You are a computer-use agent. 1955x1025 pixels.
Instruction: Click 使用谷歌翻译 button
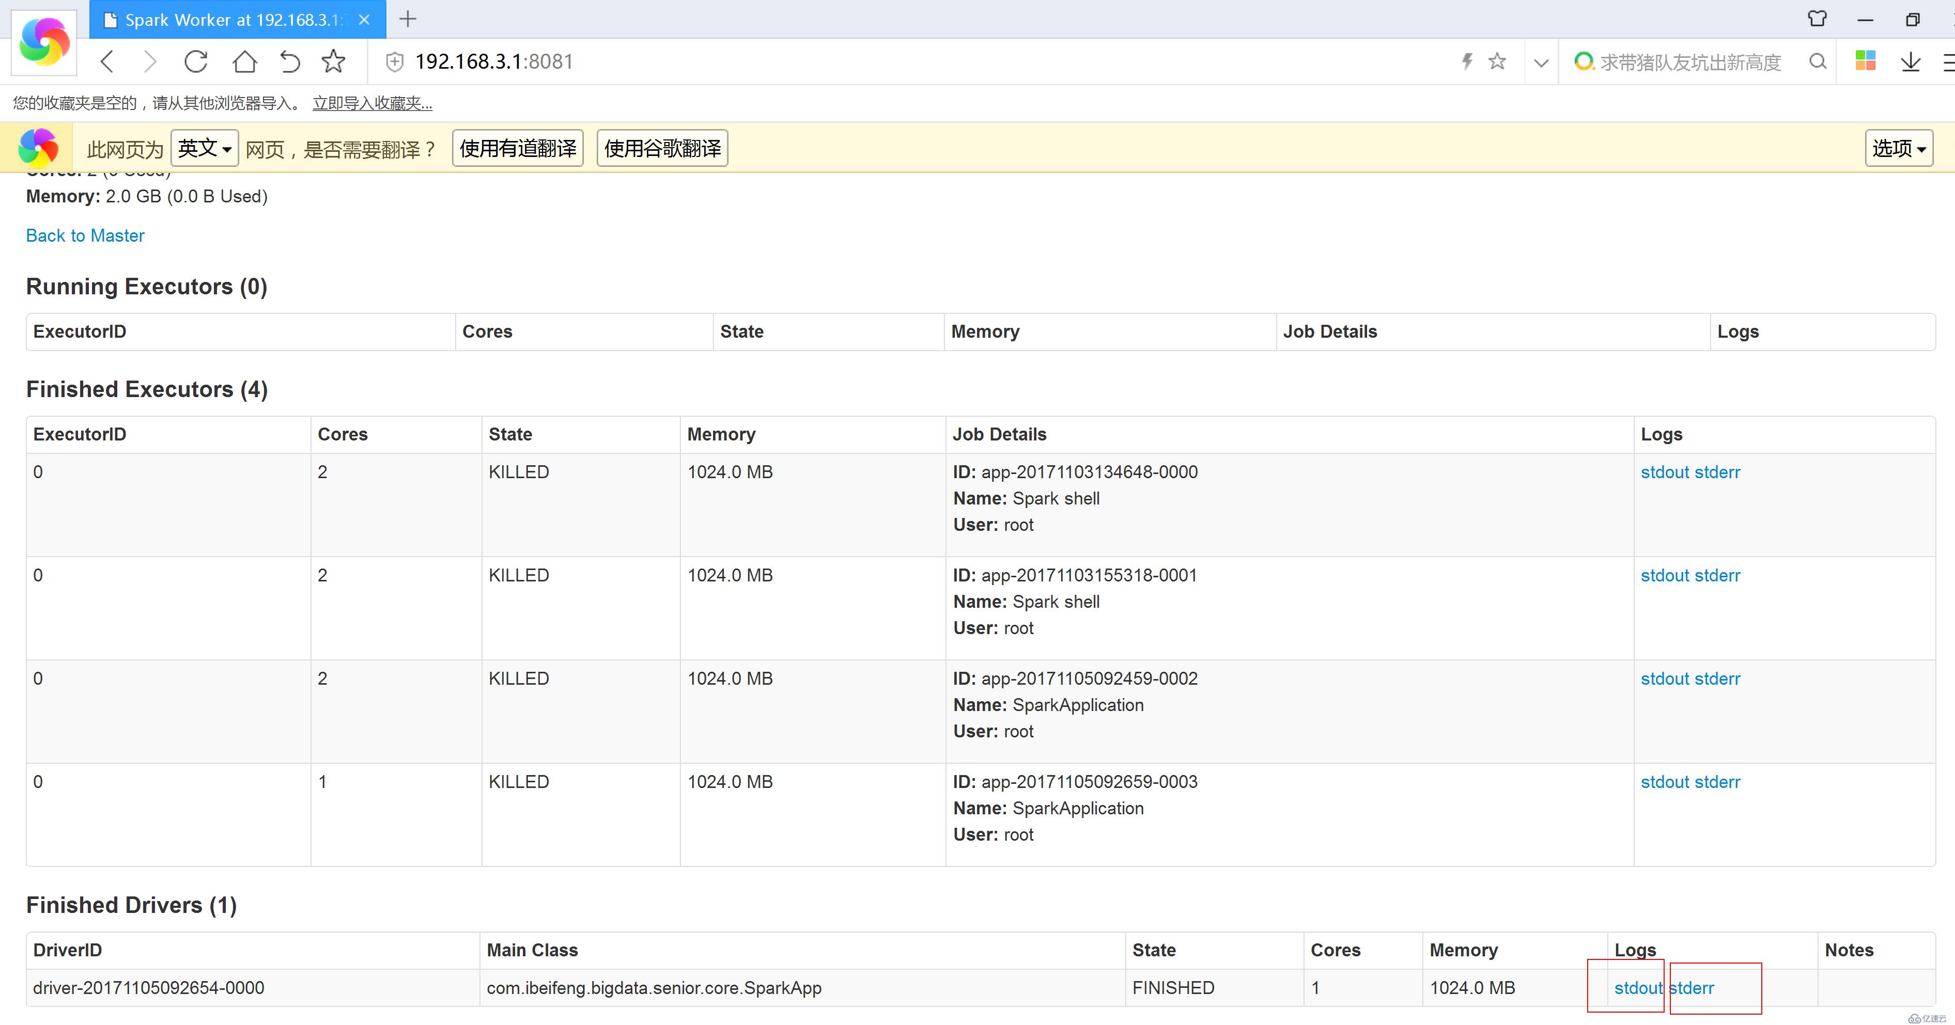[x=662, y=148]
